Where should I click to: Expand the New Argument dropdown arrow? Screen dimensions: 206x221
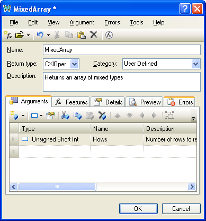coord(23,116)
